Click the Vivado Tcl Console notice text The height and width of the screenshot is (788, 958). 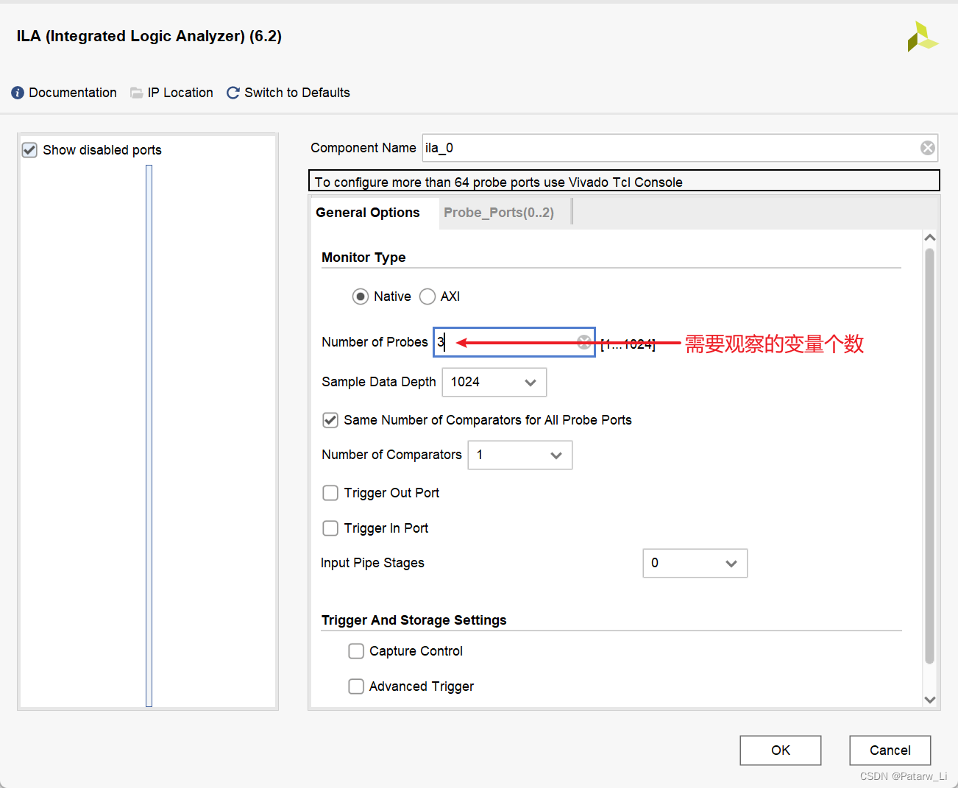499,182
